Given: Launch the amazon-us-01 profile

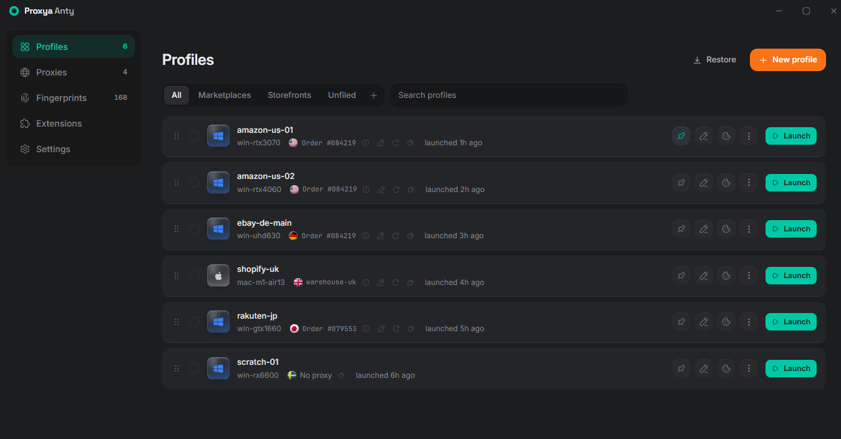Looking at the screenshot, I should [791, 136].
